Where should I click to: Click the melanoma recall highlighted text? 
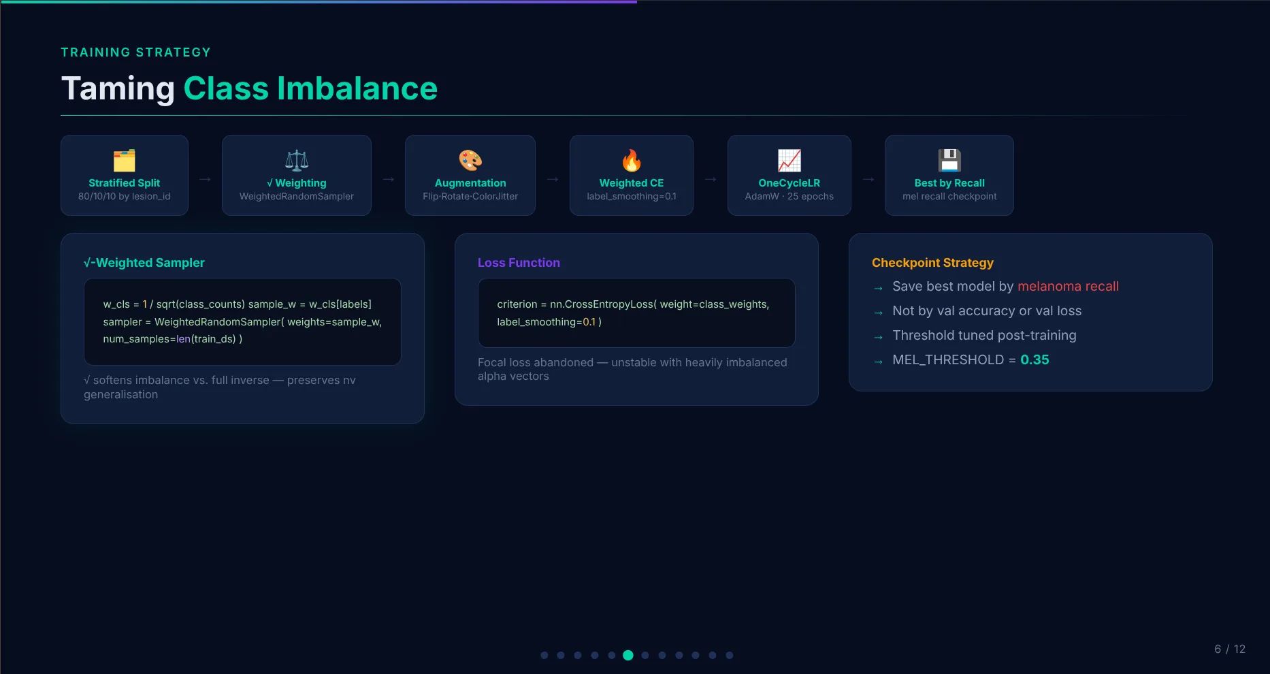tap(1068, 287)
